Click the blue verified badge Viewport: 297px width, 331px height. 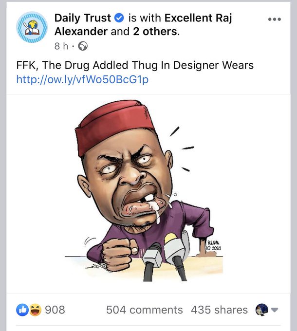tap(119, 18)
